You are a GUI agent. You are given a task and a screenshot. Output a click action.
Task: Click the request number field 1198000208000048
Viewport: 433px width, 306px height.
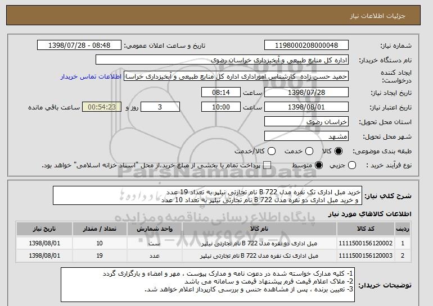click(x=306, y=45)
